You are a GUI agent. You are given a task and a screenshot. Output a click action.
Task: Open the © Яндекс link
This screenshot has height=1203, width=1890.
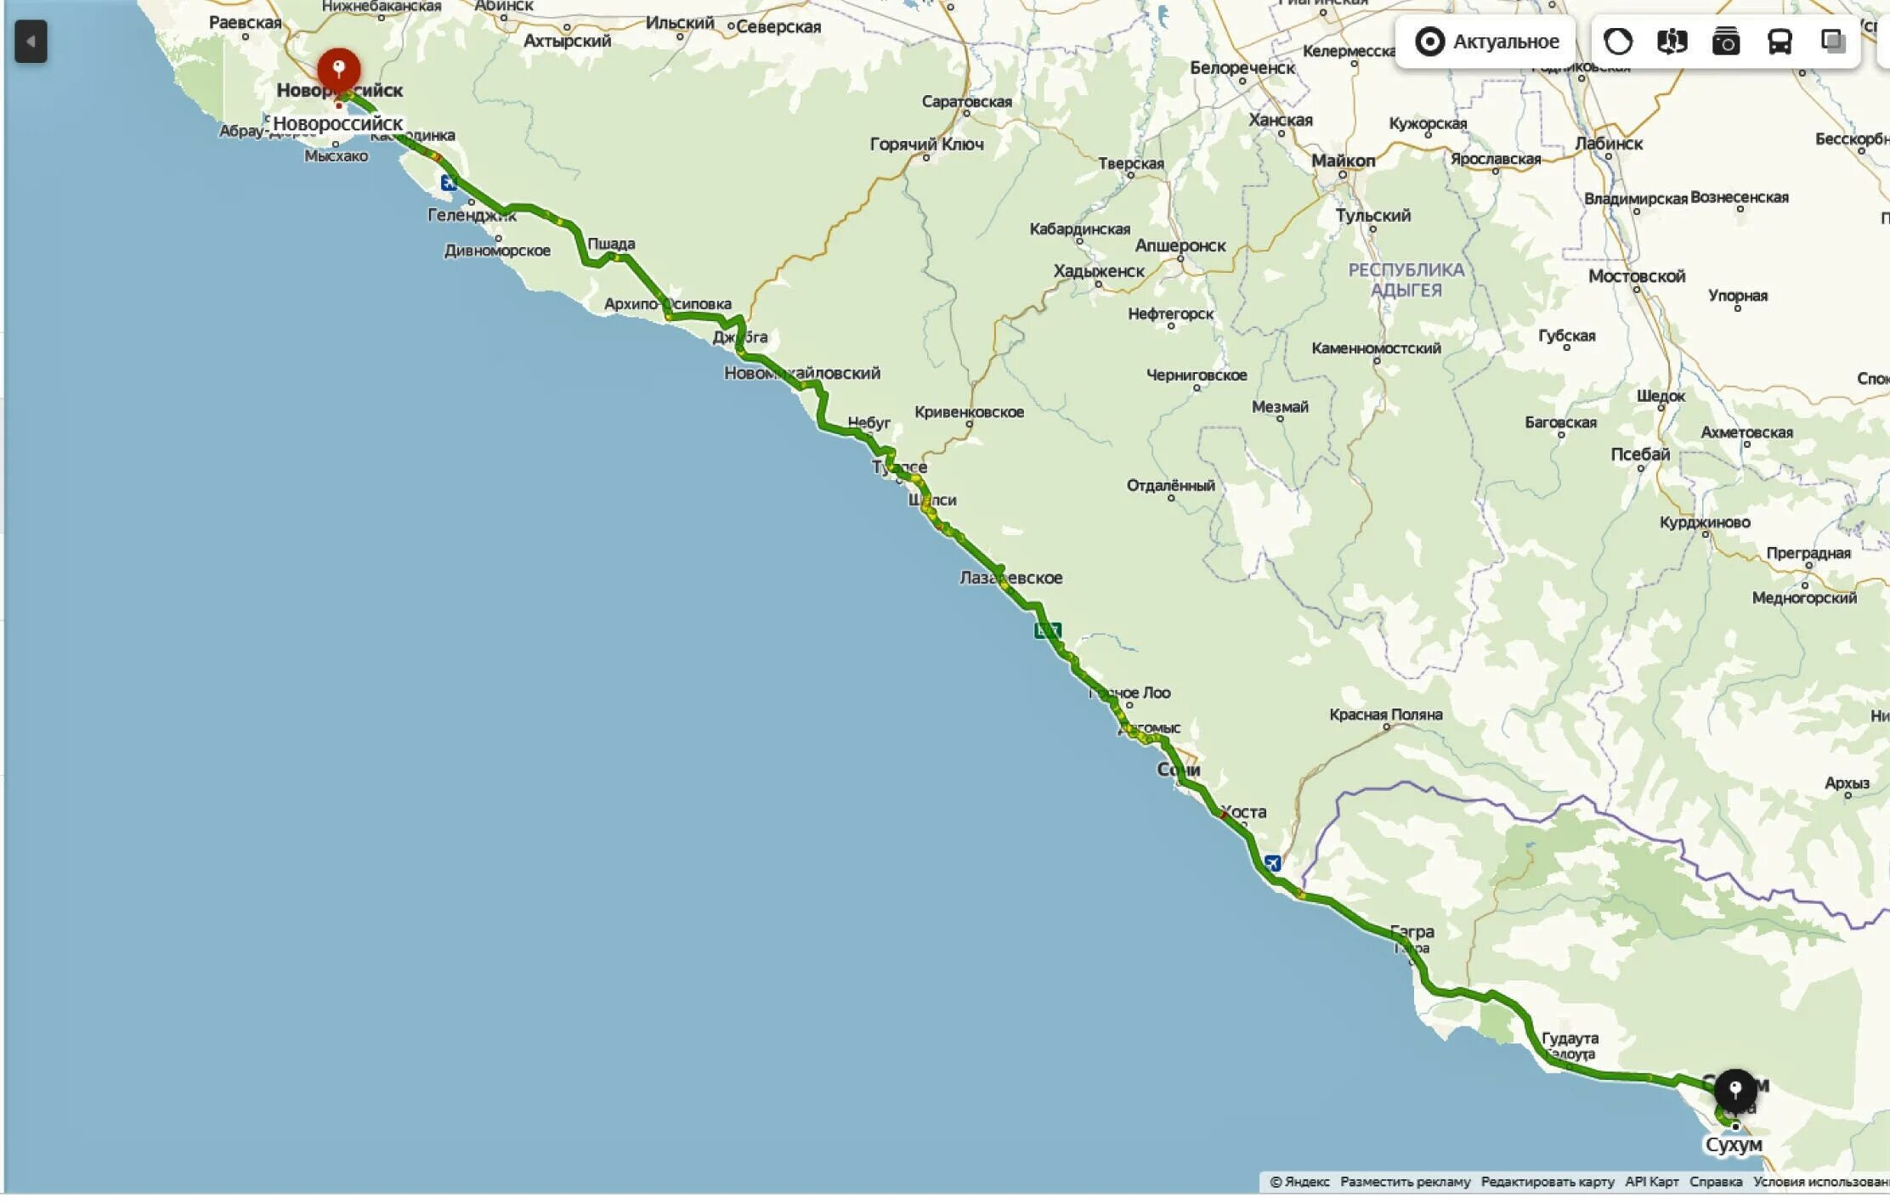coord(1299,1182)
